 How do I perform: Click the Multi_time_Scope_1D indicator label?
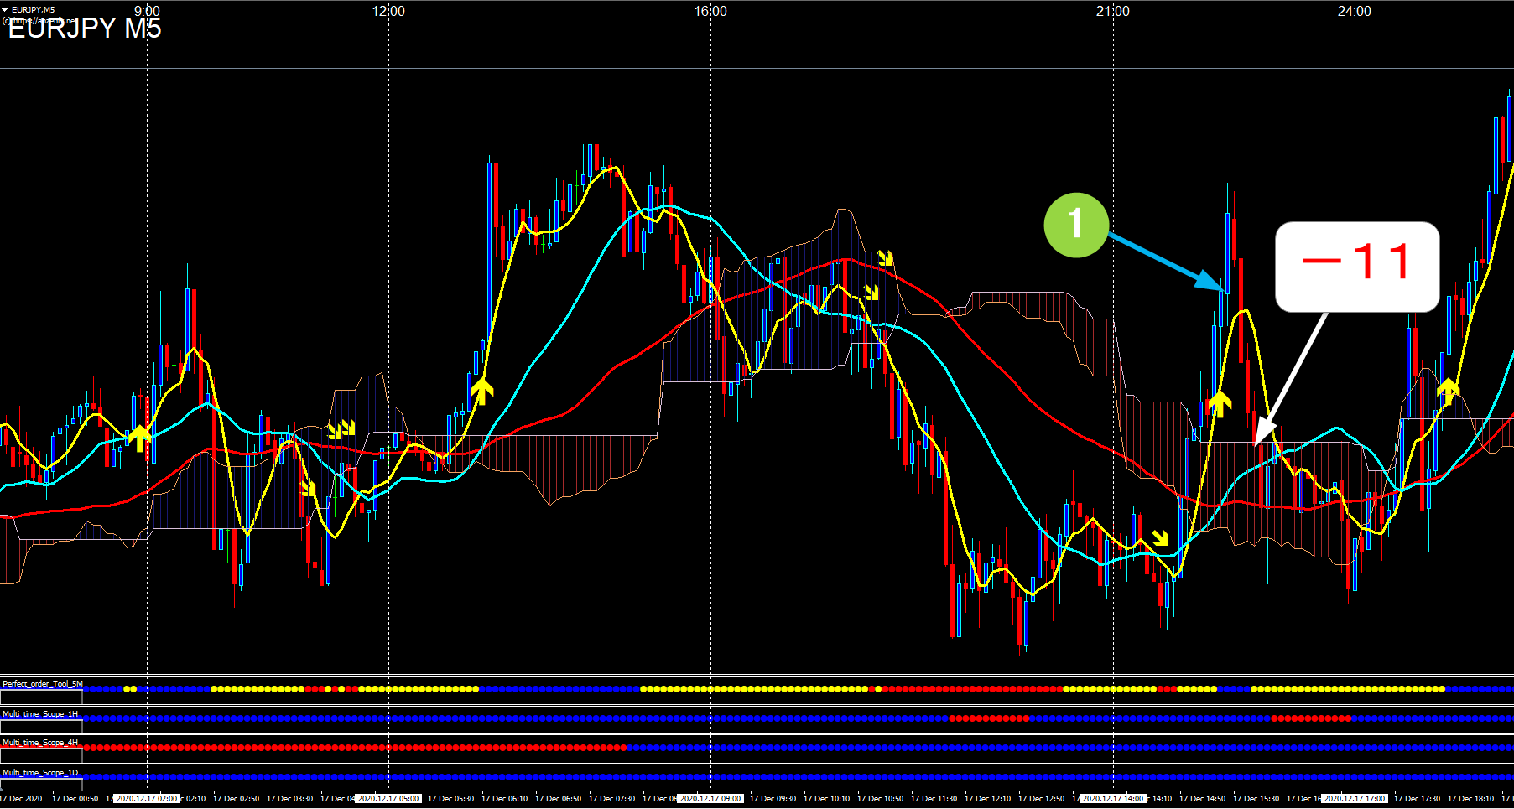(40, 773)
